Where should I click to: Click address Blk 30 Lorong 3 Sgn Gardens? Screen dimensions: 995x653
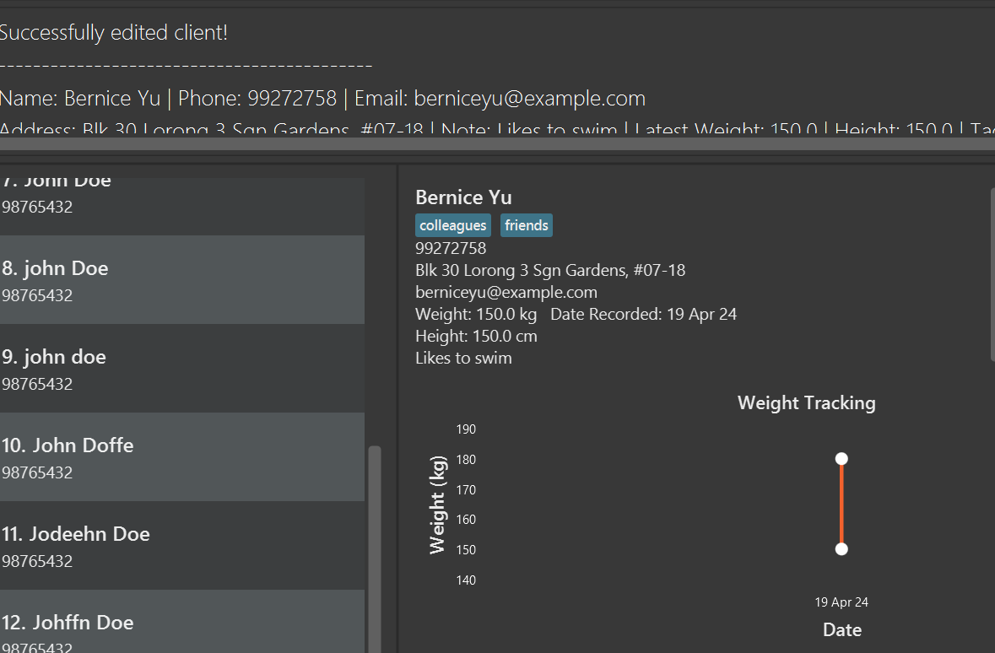coord(550,270)
